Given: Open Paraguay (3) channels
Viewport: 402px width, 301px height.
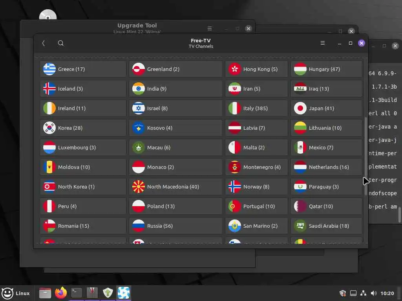Looking at the screenshot, I should tap(326, 187).
